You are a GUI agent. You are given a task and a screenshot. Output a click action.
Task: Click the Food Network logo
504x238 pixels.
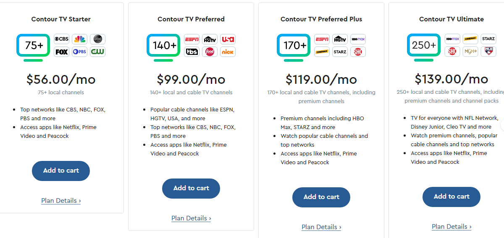coord(210,52)
